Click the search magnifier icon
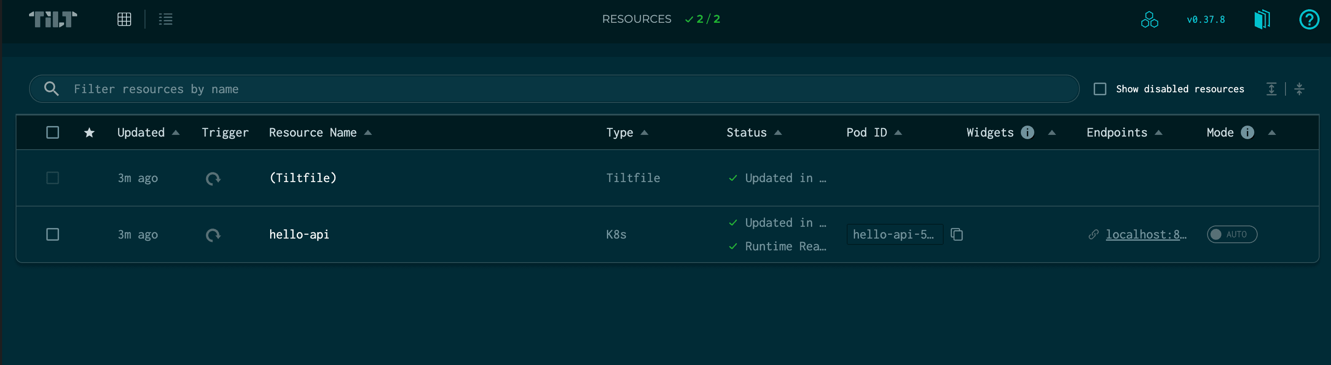 [x=51, y=89]
